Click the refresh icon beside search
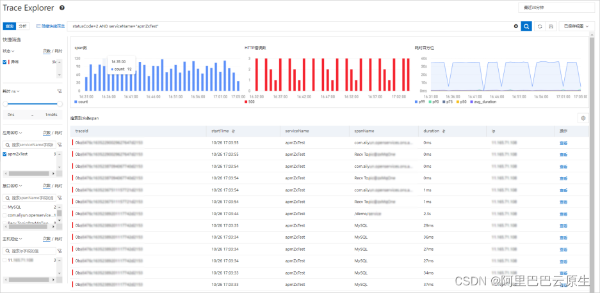 [540, 26]
